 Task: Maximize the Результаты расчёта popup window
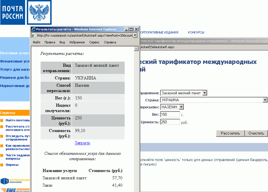(131, 29)
